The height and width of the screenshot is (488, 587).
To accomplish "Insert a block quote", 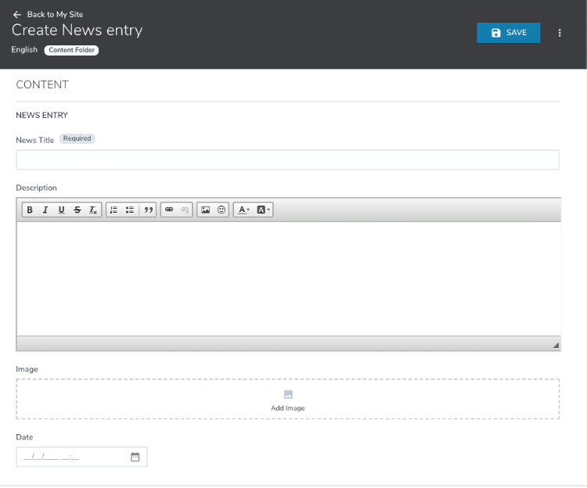I will [149, 210].
